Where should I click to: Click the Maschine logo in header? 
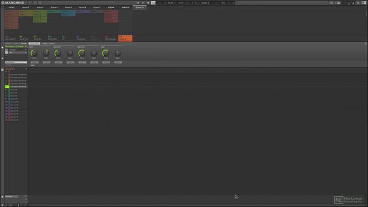tap(13, 2)
